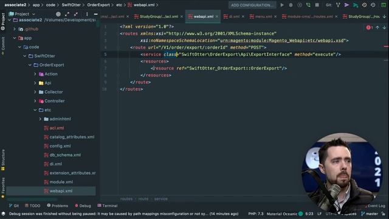Collapse the SwiftOtter folder
The height and width of the screenshot is (219, 389).
[x=25, y=56]
